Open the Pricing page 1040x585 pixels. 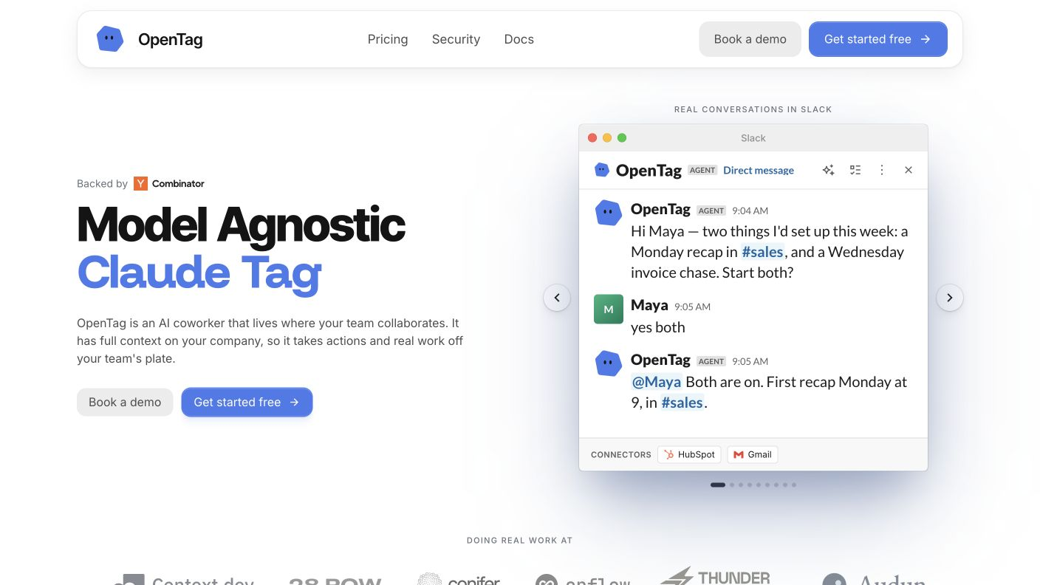pyautogui.click(x=388, y=39)
